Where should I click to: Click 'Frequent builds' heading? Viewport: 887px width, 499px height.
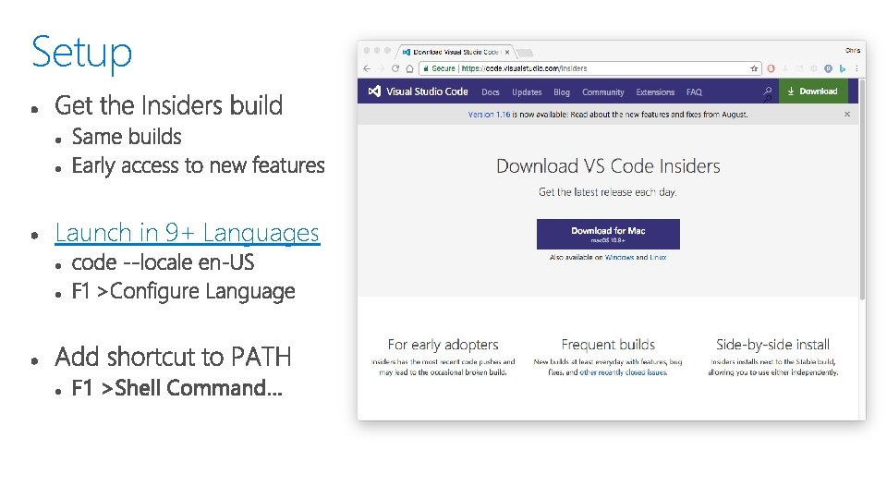click(608, 345)
